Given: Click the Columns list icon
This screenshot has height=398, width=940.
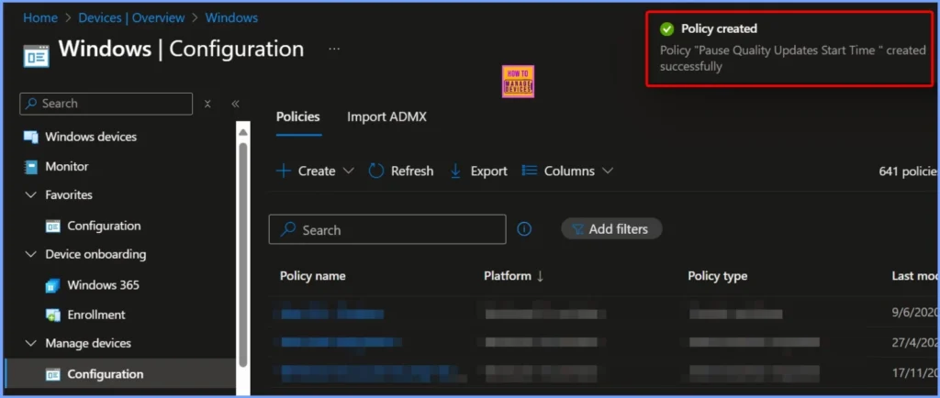Looking at the screenshot, I should click(x=529, y=171).
